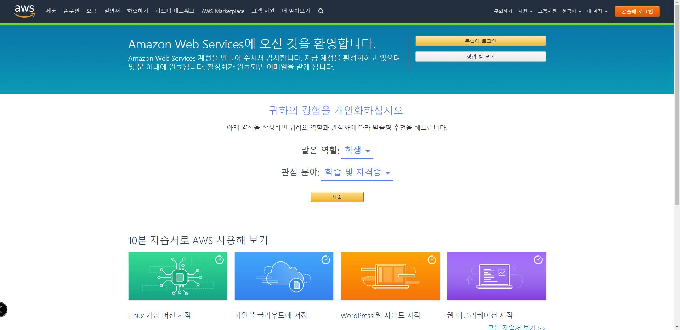Expand the 지원 dropdown

point(525,11)
